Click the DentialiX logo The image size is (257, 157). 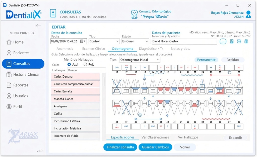pyautogui.click(x=24, y=15)
